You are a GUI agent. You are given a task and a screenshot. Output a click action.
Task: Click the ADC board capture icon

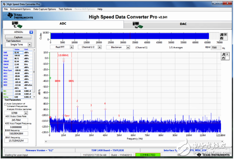(17, 25)
